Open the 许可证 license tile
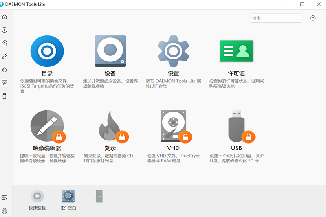This screenshot has height=217, width=326. click(x=236, y=51)
